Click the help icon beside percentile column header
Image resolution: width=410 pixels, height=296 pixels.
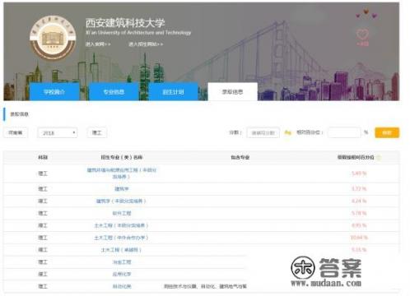pyautogui.click(x=379, y=157)
